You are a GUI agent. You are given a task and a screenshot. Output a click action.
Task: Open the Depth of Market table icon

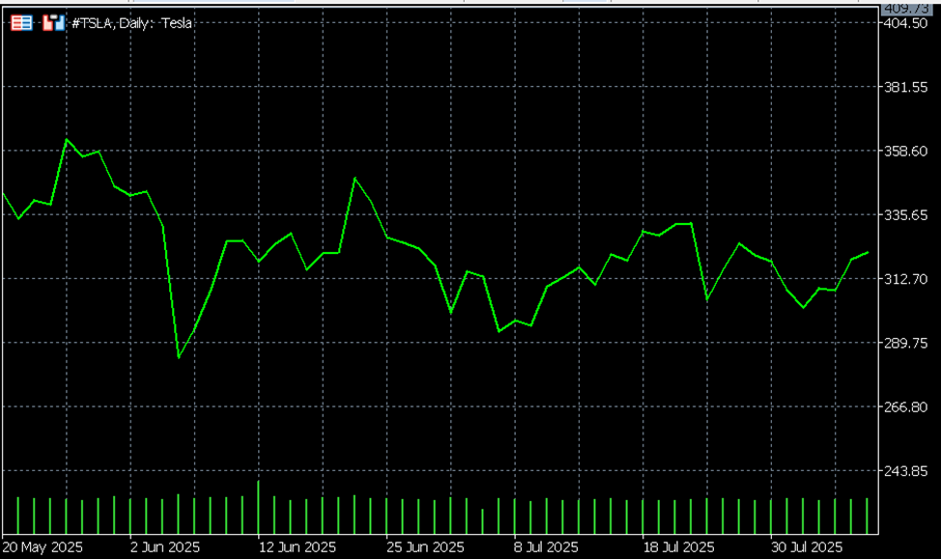21,22
